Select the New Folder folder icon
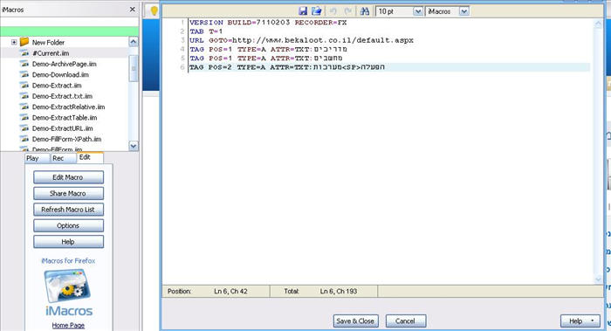The height and width of the screenshot is (331, 611). 24,41
